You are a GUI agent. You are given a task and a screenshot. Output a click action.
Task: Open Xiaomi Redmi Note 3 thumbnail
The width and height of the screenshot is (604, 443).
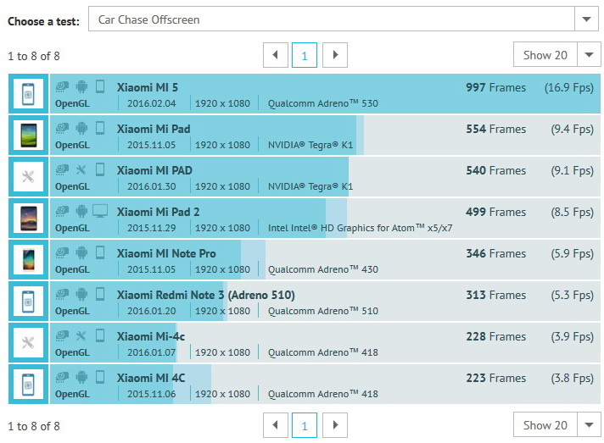point(28,301)
